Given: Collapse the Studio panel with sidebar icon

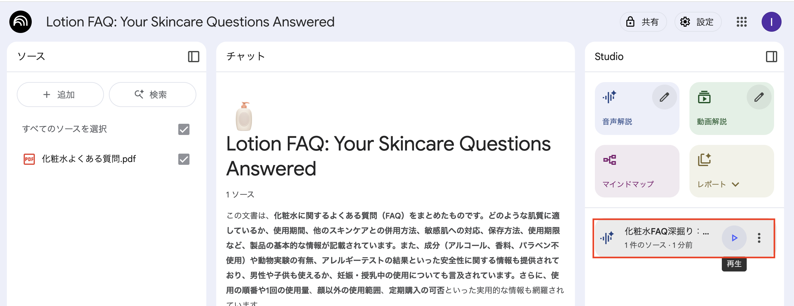Looking at the screenshot, I should pos(771,57).
